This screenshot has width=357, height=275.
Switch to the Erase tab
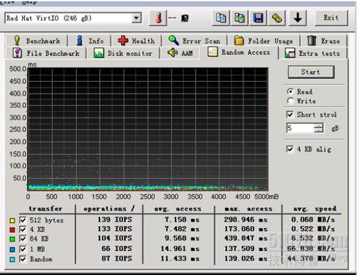324,41
